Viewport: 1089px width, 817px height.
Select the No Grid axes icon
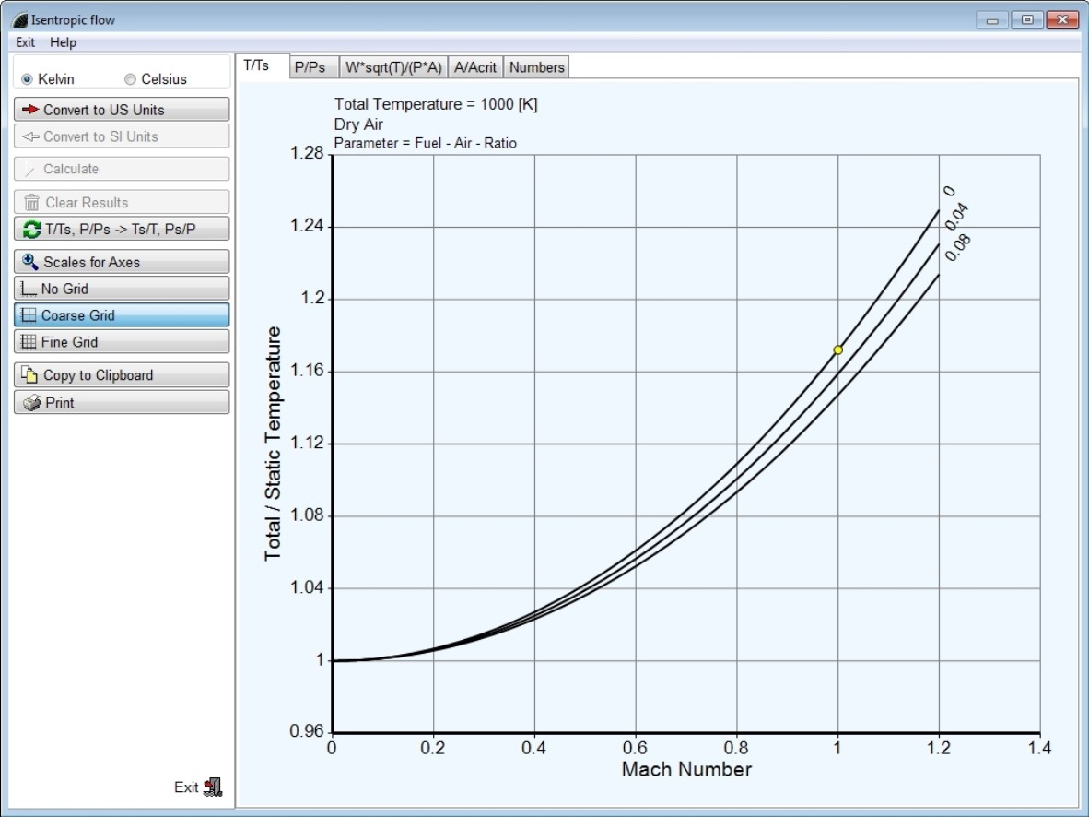(29, 289)
